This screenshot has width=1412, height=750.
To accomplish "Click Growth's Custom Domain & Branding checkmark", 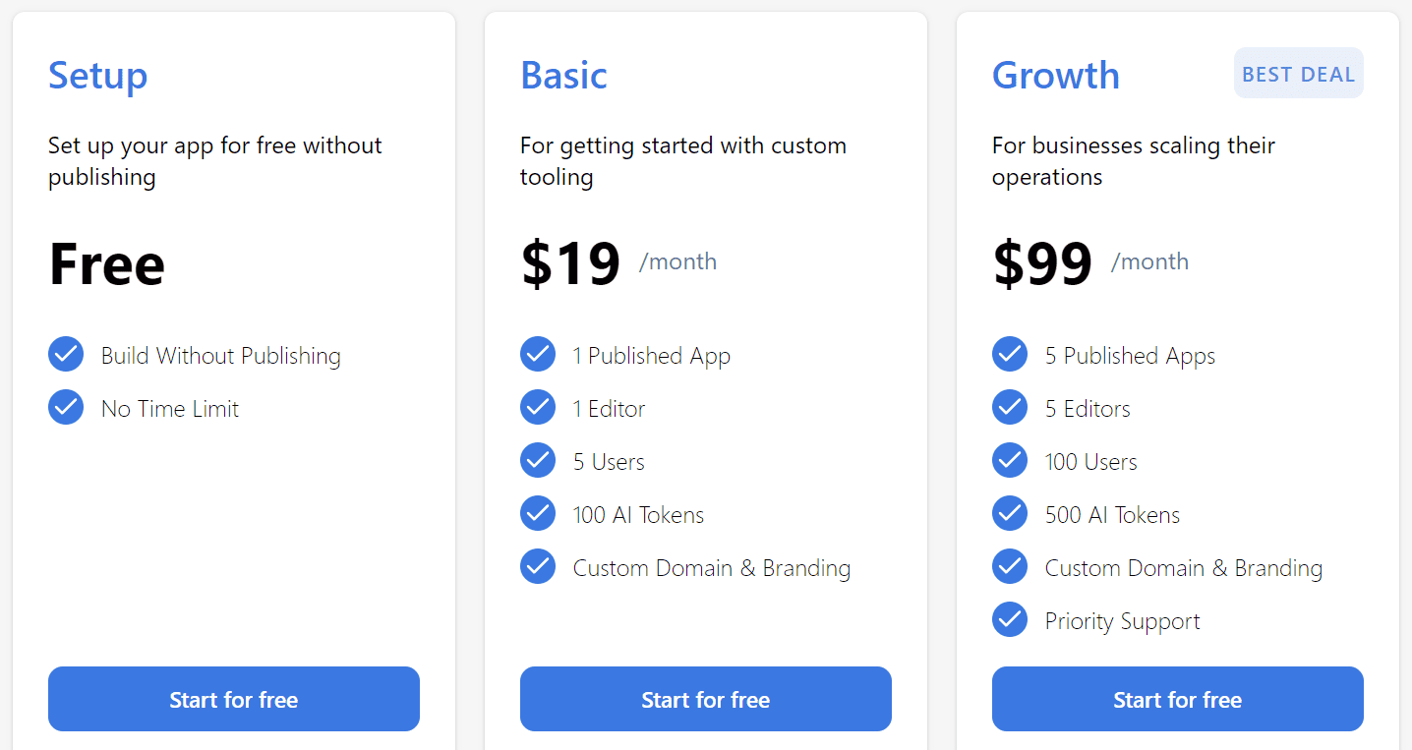I will (x=1010, y=565).
